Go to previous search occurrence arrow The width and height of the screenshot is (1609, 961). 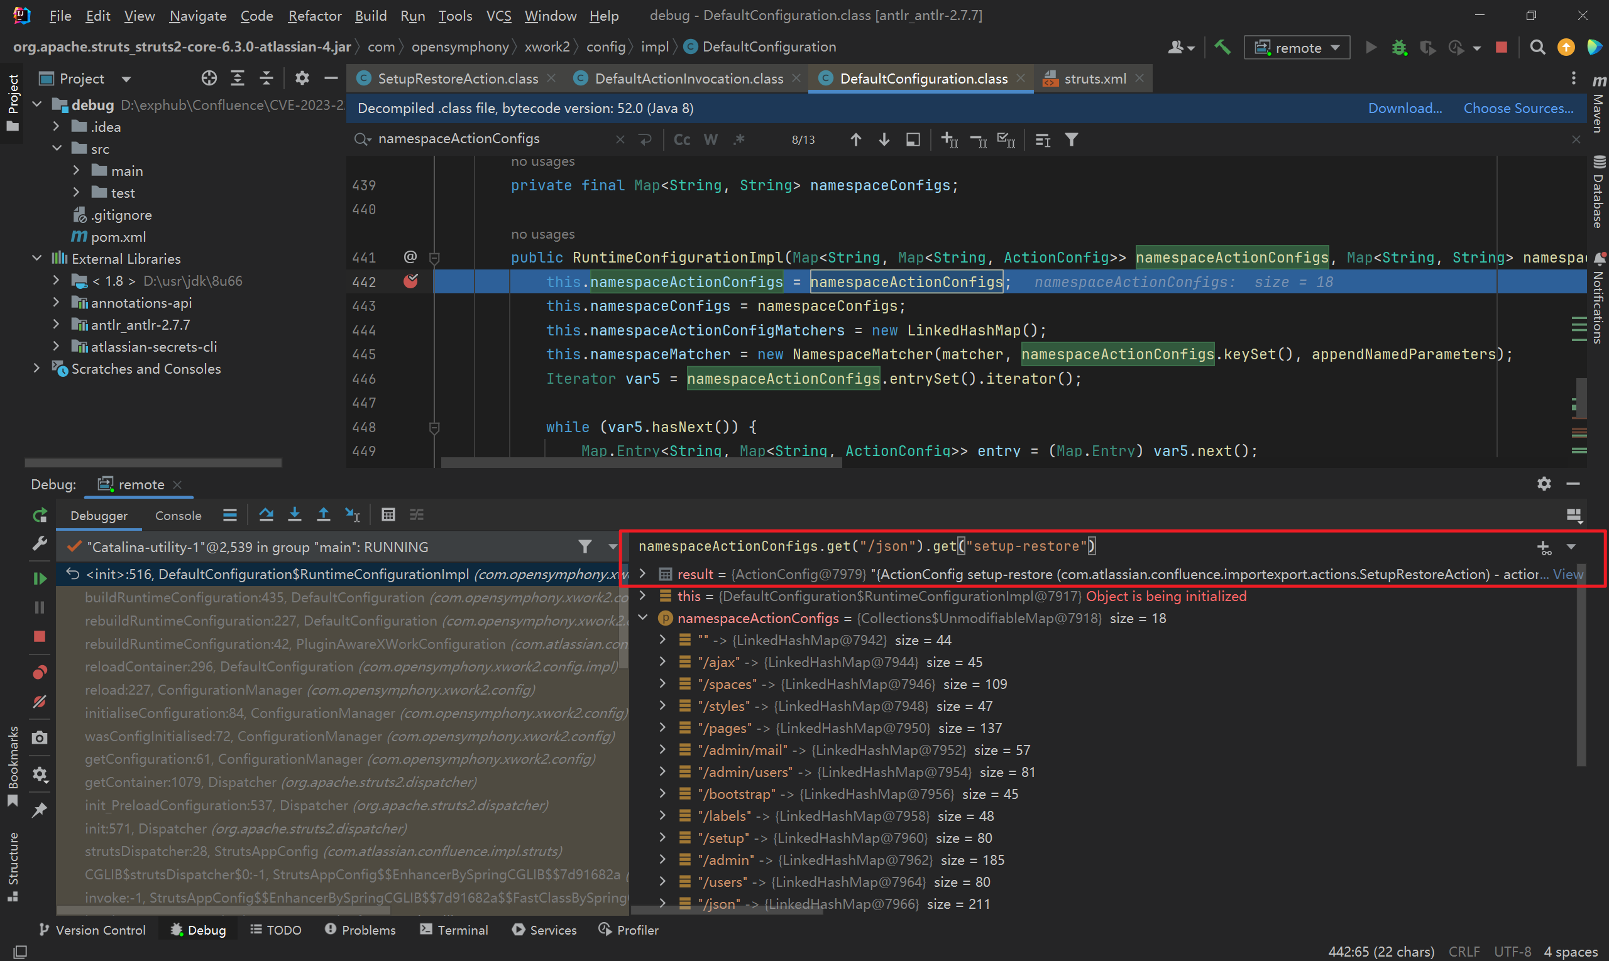[x=855, y=139]
